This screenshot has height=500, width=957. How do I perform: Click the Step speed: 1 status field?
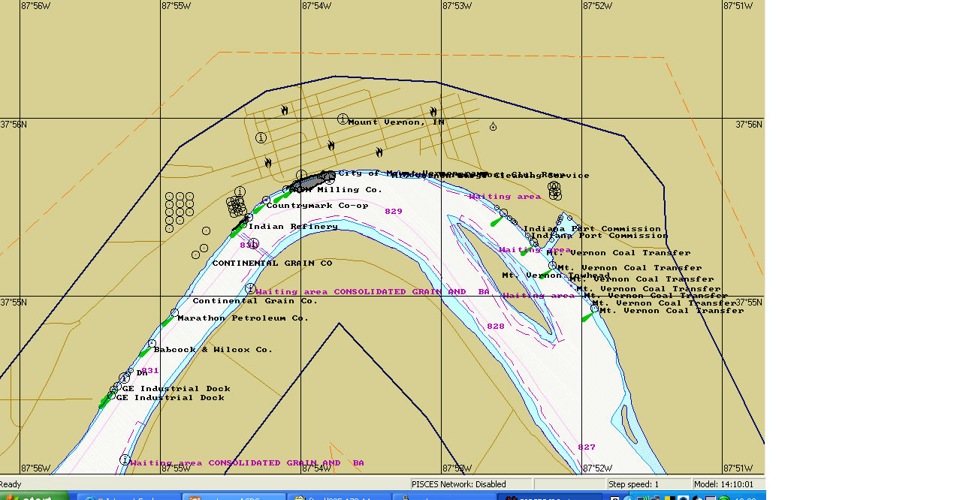pyautogui.click(x=648, y=484)
